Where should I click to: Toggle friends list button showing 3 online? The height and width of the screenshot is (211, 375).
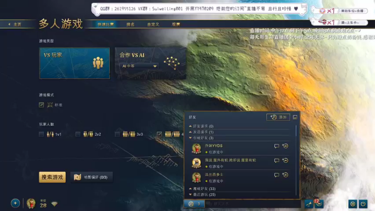point(194,204)
